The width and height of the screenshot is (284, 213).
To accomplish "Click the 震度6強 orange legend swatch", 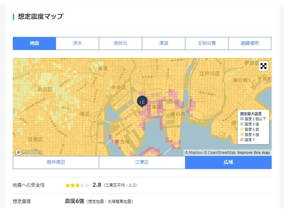I will pos(242,134).
